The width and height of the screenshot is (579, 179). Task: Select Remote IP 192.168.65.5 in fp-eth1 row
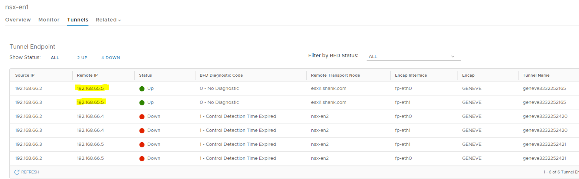click(x=90, y=102)
